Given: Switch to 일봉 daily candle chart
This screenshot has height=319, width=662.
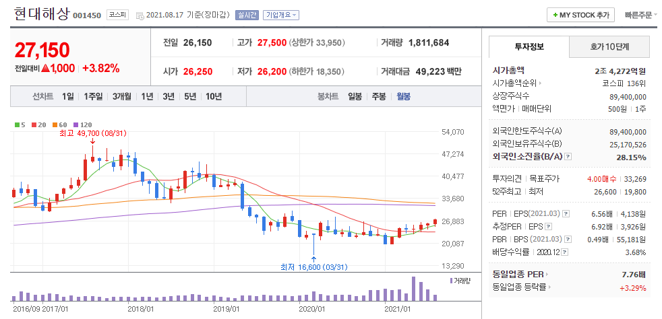Looking at the screenshot, I should click(x=355, y=96).
